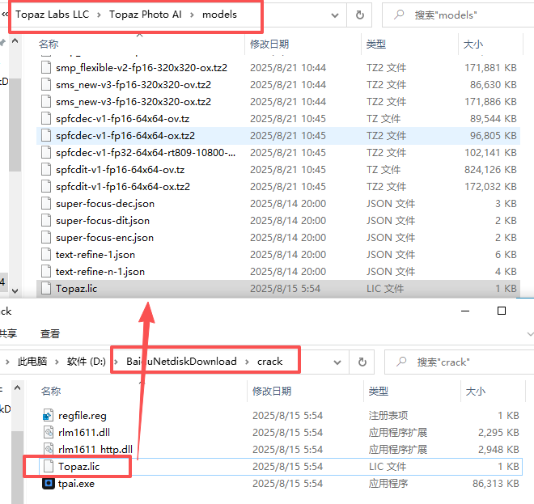This screenshot has height=504, width=534.
Task: Refresh the models folder view
Action: tap(359, 15)
